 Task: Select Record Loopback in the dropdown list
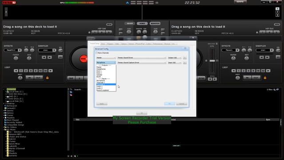(x=106, y=90)
